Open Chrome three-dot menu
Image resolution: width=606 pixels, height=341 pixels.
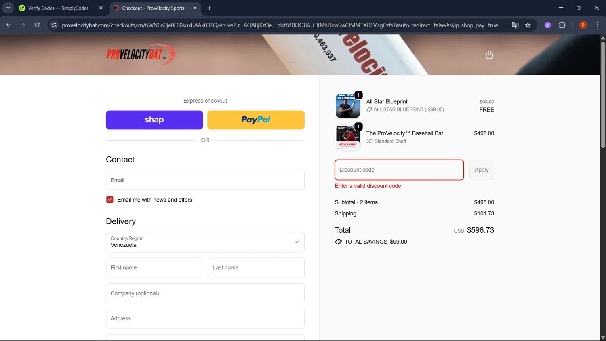[597, 25]
